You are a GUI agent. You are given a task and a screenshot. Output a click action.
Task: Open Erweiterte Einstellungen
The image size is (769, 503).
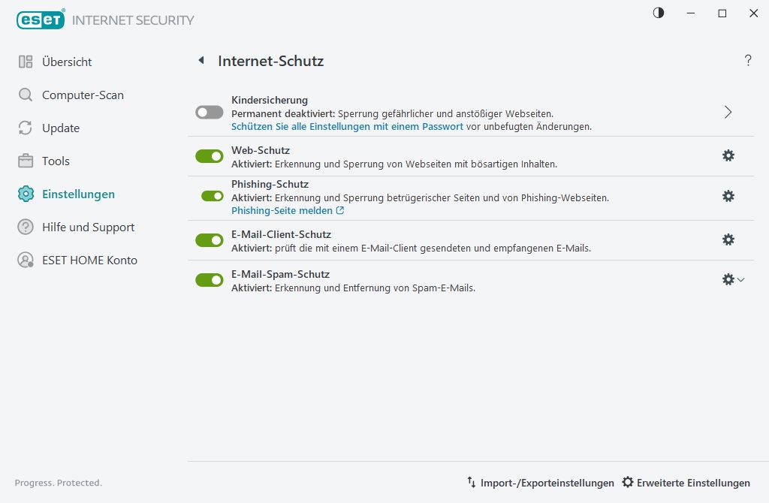coord(686,483)
